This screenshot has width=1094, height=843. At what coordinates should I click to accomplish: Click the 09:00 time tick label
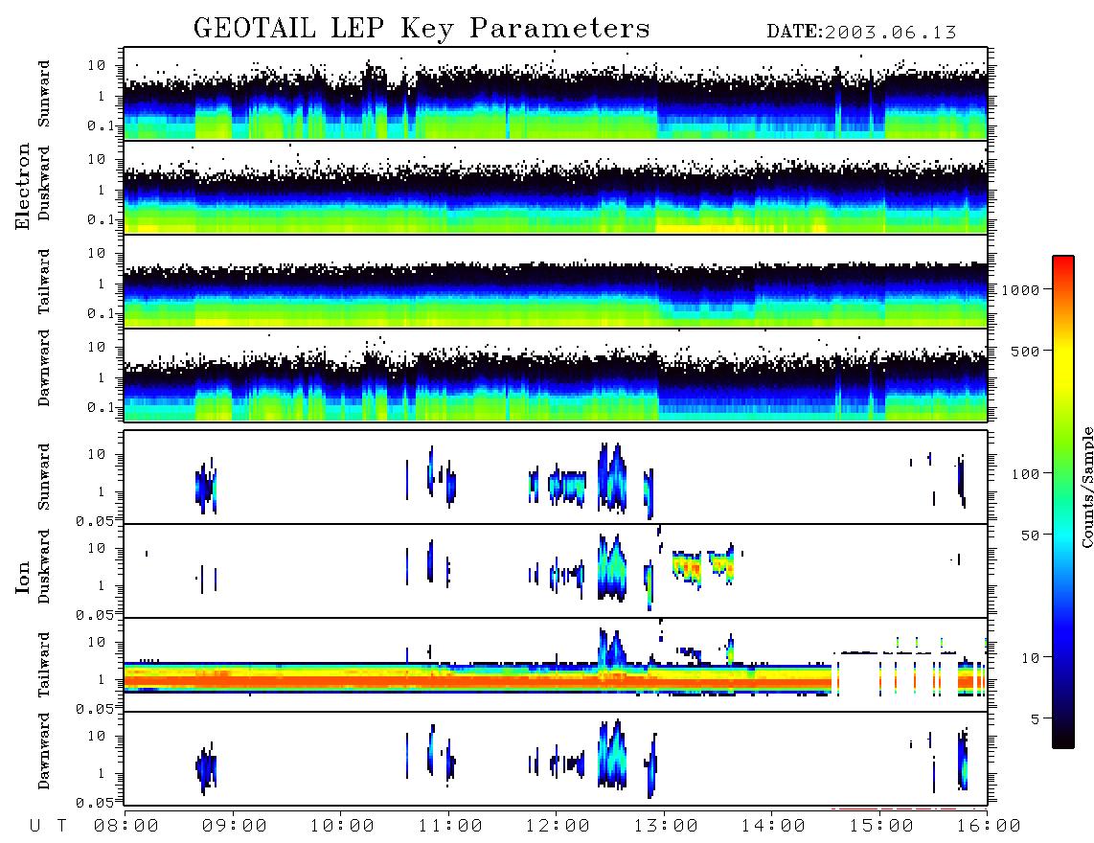234,826
